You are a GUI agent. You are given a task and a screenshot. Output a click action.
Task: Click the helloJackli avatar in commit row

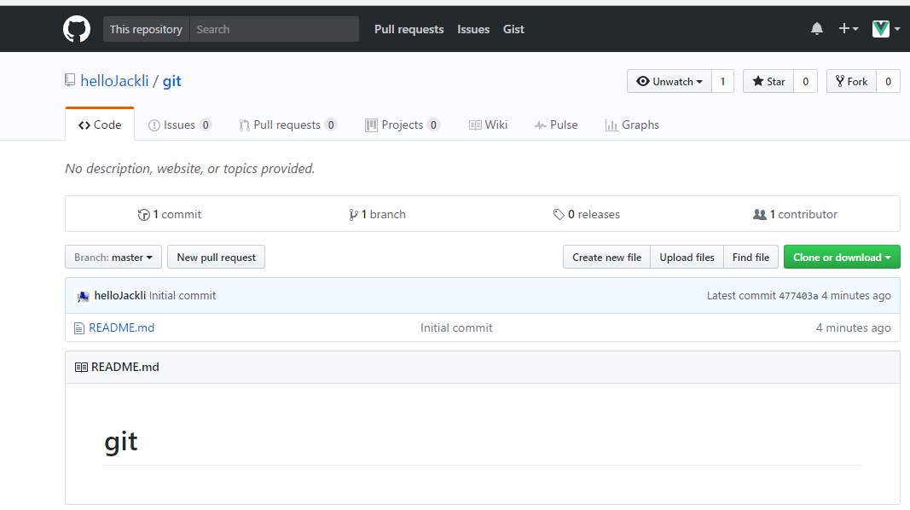click(x=83, y=296)
